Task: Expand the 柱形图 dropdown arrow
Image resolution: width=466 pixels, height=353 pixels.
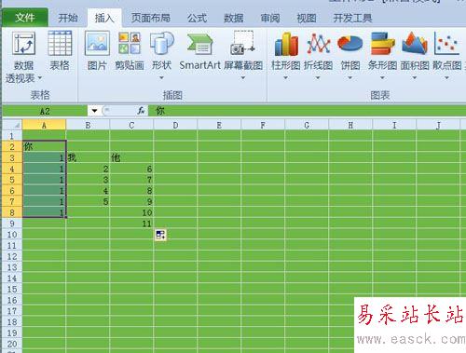Action: (285, 77)
